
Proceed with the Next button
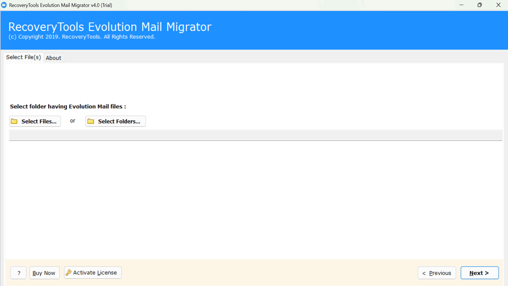[x=479, y=273]
